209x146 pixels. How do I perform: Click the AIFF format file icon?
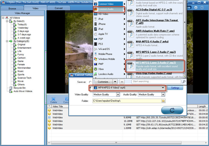[130, 23]
